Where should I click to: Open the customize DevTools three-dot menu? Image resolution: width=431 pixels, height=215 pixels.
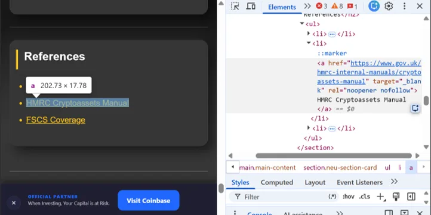pos(404,6)
